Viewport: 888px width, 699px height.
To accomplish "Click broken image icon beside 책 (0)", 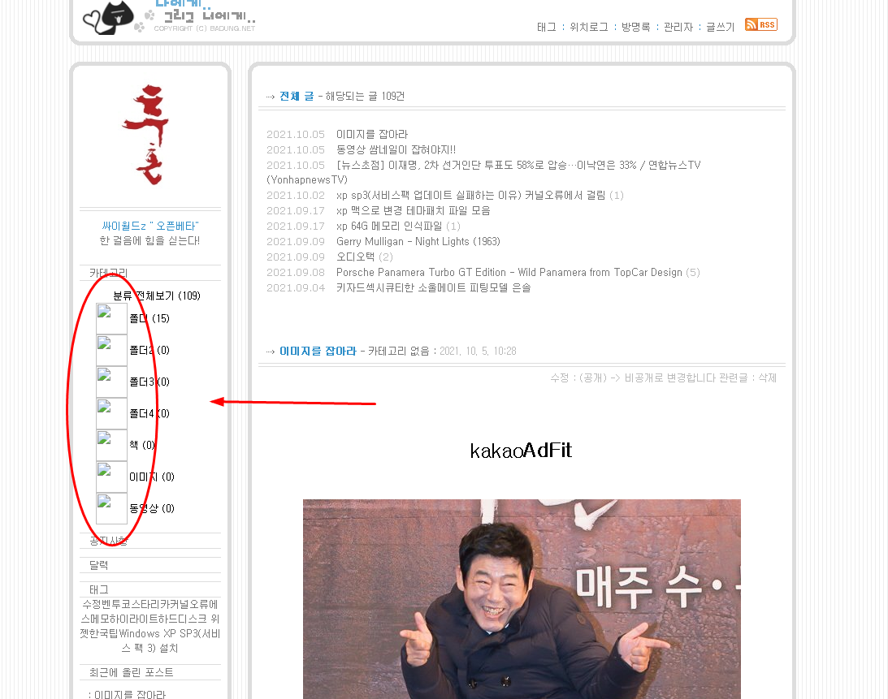I will [111, 446].
